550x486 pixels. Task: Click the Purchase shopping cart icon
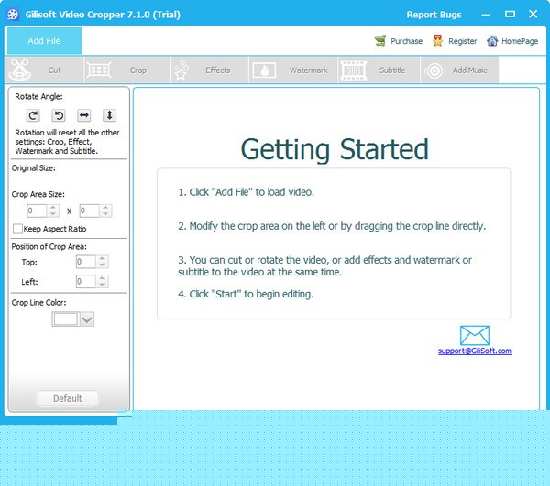(380, 41)
